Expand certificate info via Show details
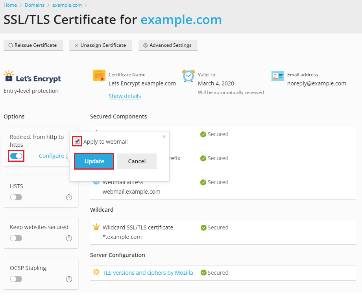This screenshot has width=362, height=305. tap(124, 96)
